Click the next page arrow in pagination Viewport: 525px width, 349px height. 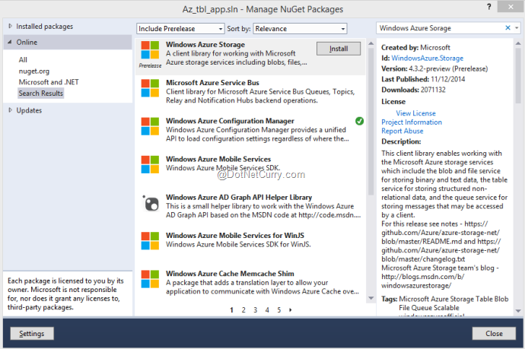click(291, 310)
